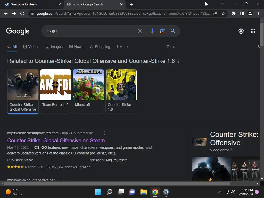Image resolution: width=264 pixels, height=198 pixels.
Task: Open search Tools button
Action: click(171, 47)
